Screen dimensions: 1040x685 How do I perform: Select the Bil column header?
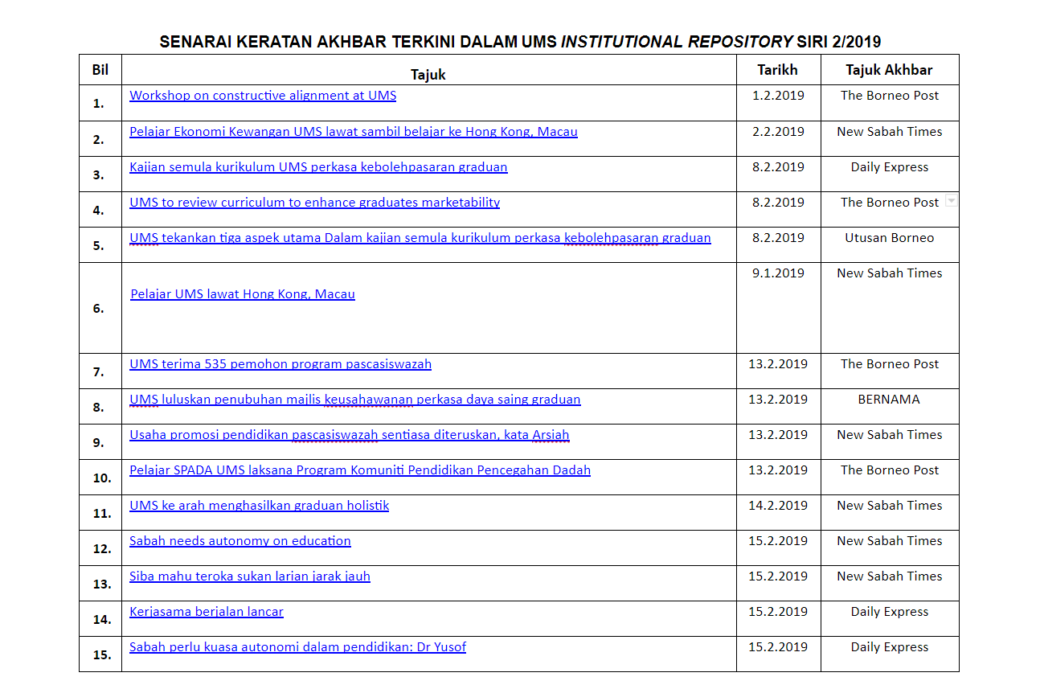coord(100,70)
